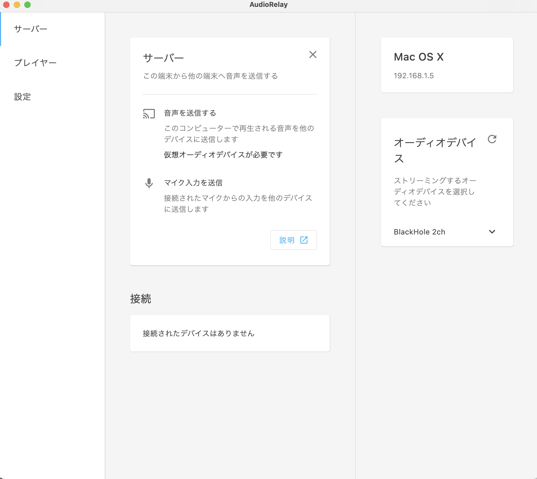537x479 pixels.
Task: Close the サーバー info card
Action: 313,54
